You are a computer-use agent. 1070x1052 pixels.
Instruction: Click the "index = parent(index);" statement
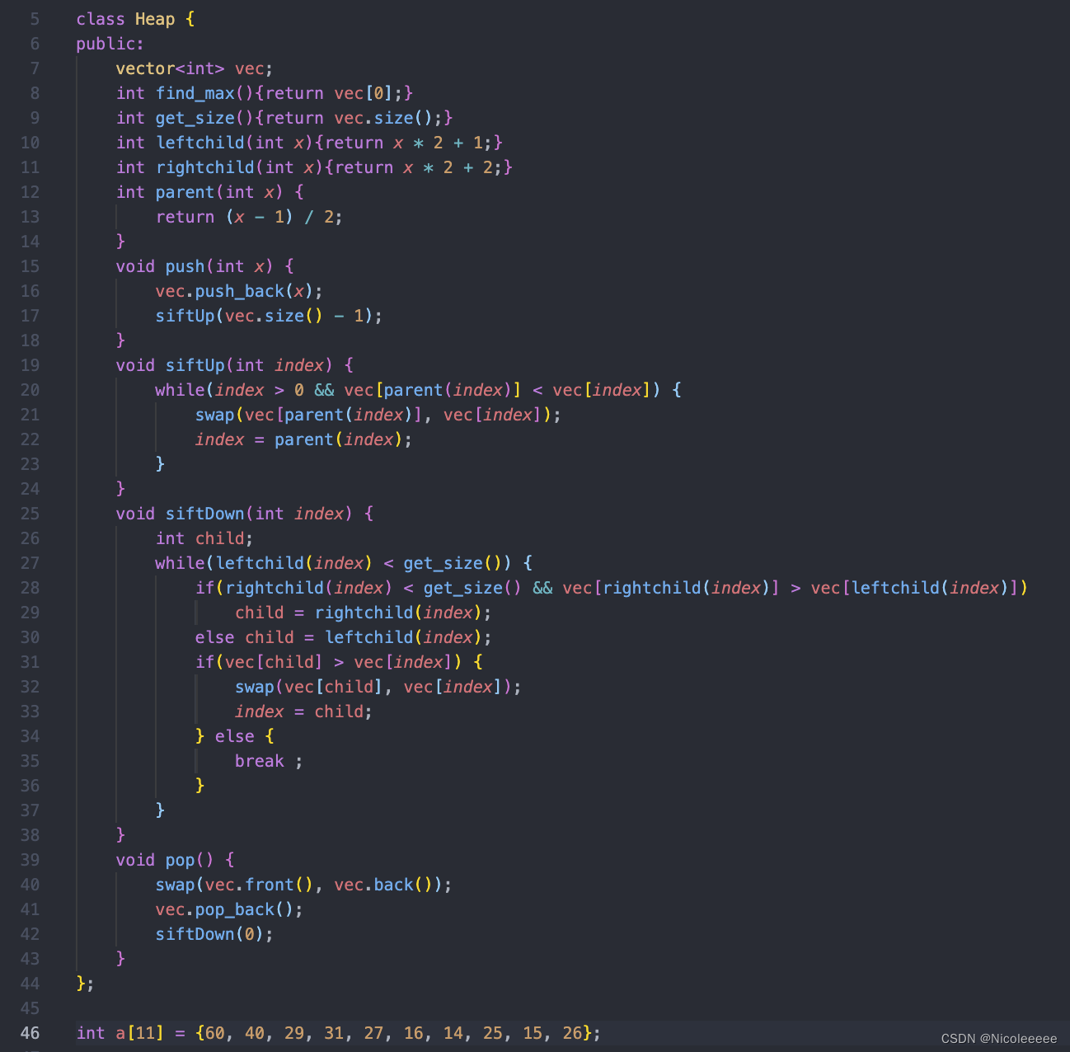[303, 439]
